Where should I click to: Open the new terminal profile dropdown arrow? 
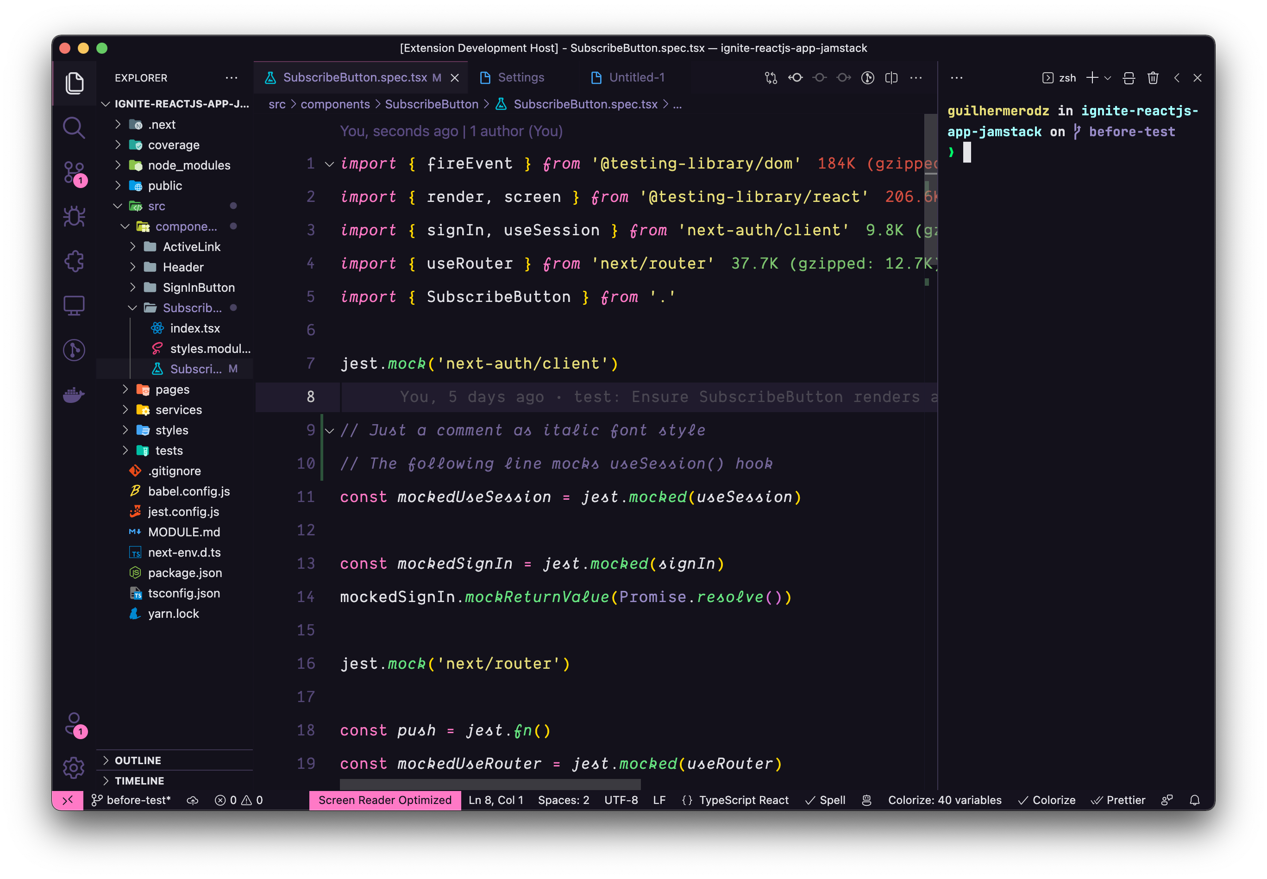pos(1108,78)
